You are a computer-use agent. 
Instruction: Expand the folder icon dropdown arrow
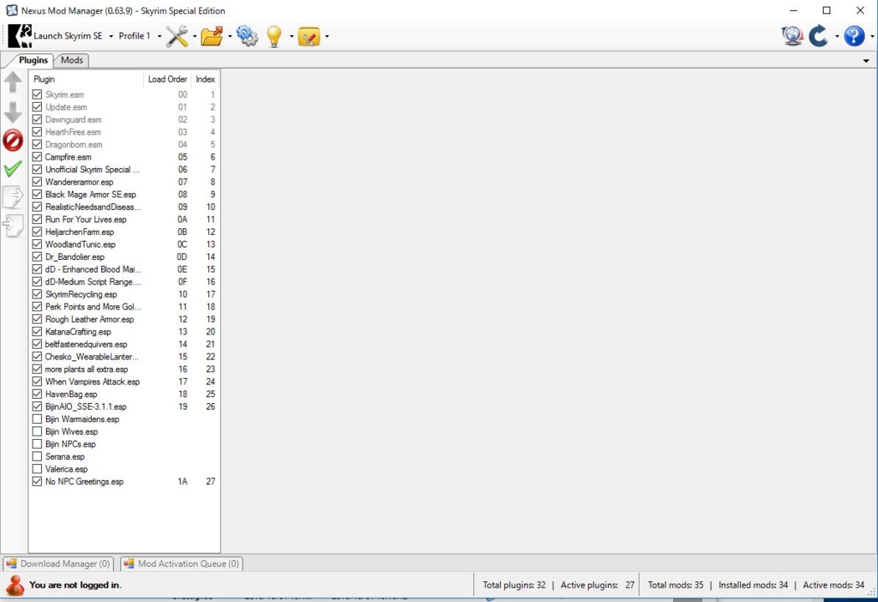pos(230,37)
